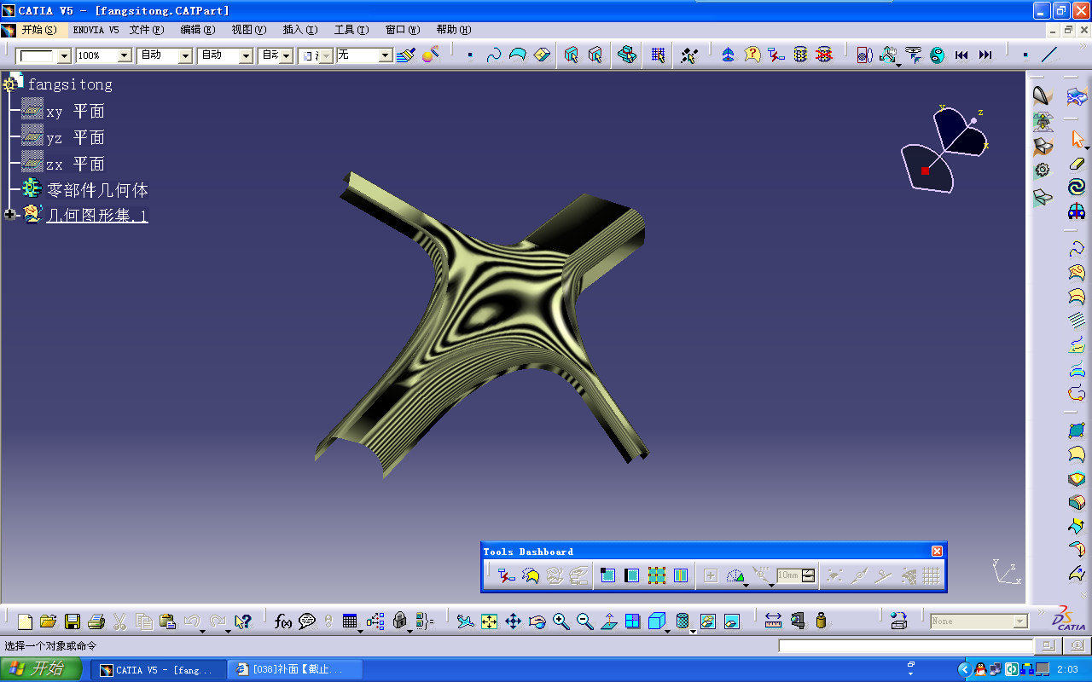Image resolution: width=1092 pixels, height=682 pixels.
Task: Select the Pan view tool
Action: tap(513, 621)
